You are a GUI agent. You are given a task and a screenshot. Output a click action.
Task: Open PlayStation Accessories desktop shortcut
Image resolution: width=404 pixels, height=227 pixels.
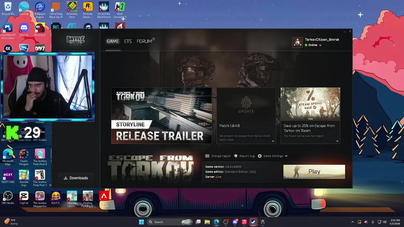(x=8, y=31)
